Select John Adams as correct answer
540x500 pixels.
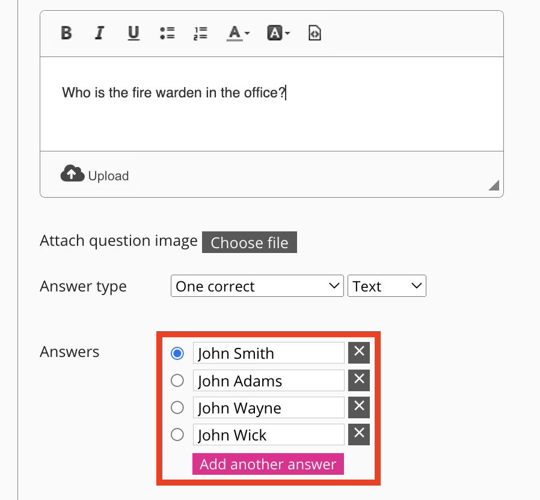[177, 380]
